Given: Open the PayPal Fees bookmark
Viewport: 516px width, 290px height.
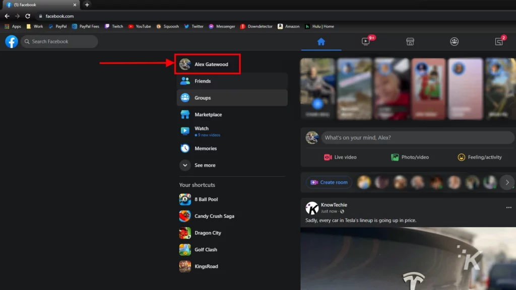Looking at the screenshot, I should (x=86, y=26).
